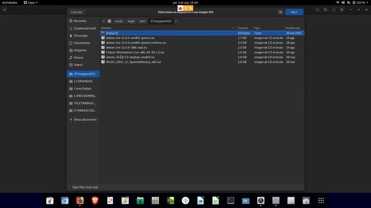Screen dimensions: 371x208
Task: Select debian-live-11.0.0-amd64-gnome+nonfree.iso
Action: [202, 43]
